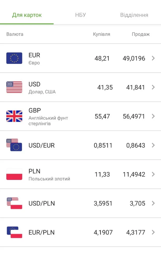Expand the GBP row chevron
Viewport: 161px width, 262px height.
click(153, 116)
